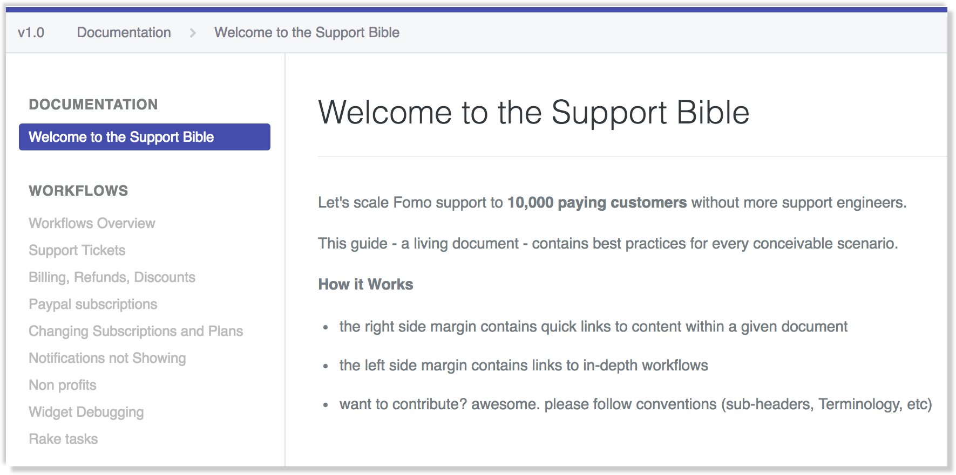Viewport: 956px width, 475px height.
Task: Click the Documentation breadcrumb
Action: click(x=124, y=32)
